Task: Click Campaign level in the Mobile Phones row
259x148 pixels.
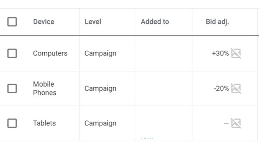Action: [x=100, y=89]
